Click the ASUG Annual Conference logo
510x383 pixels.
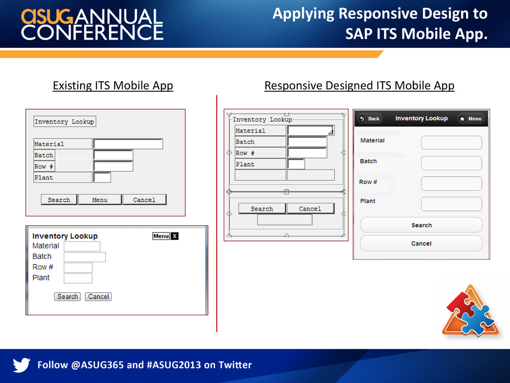click(x=92, y=25)
